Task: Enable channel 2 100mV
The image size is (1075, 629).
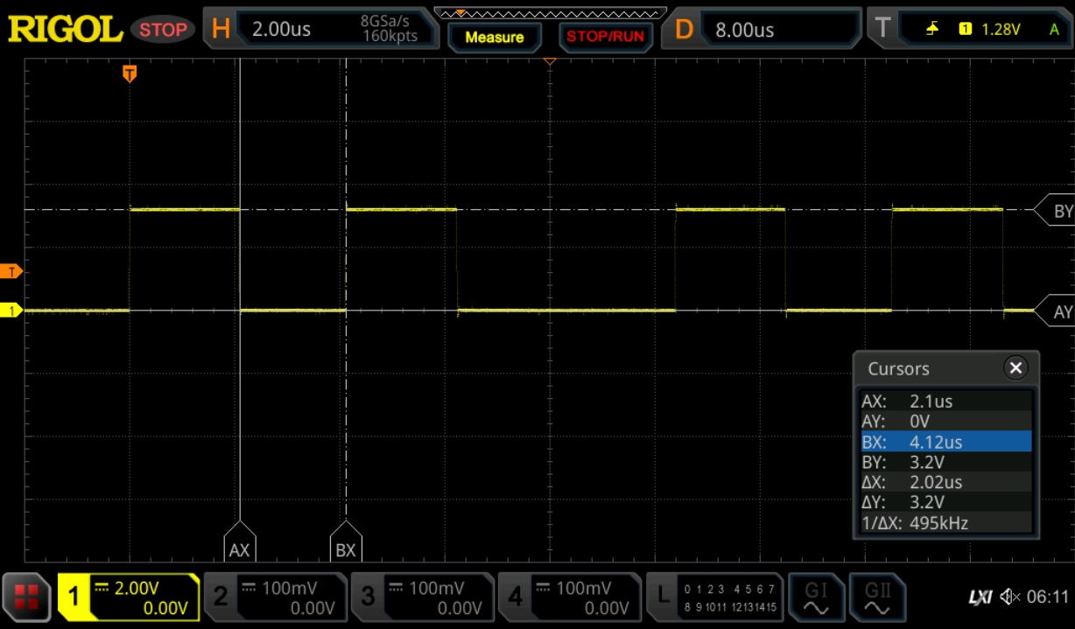Action: (275, 598)
